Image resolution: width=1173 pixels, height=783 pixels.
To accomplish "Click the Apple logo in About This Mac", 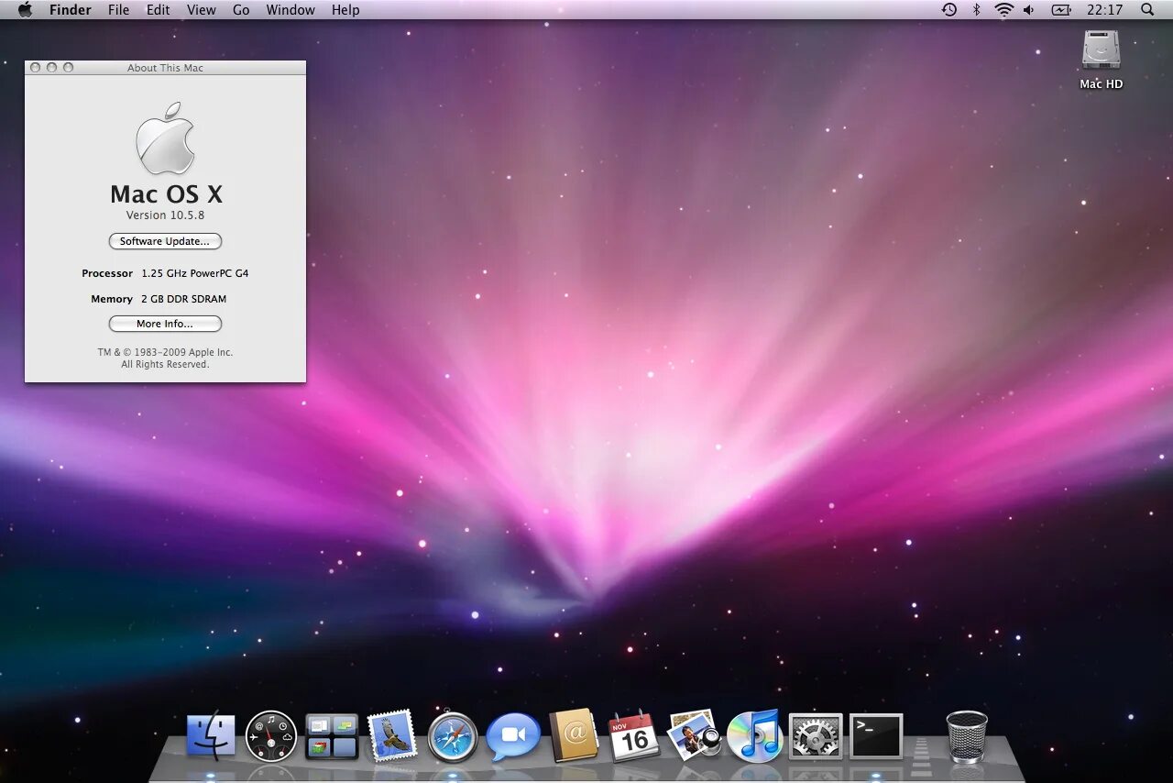I will 166,138.
